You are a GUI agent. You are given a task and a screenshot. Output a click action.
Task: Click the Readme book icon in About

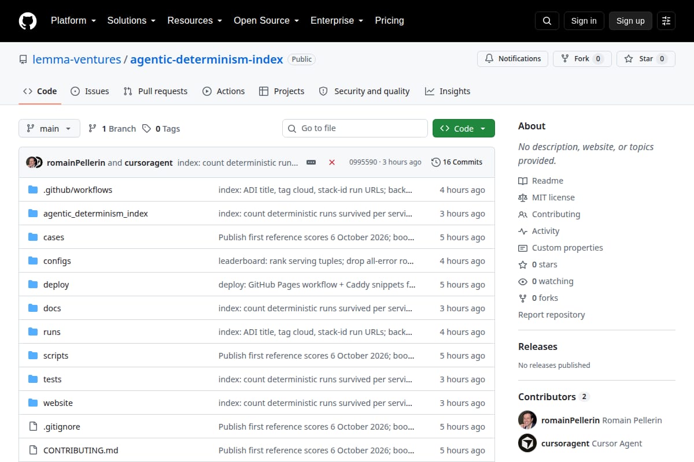[523, 181]
